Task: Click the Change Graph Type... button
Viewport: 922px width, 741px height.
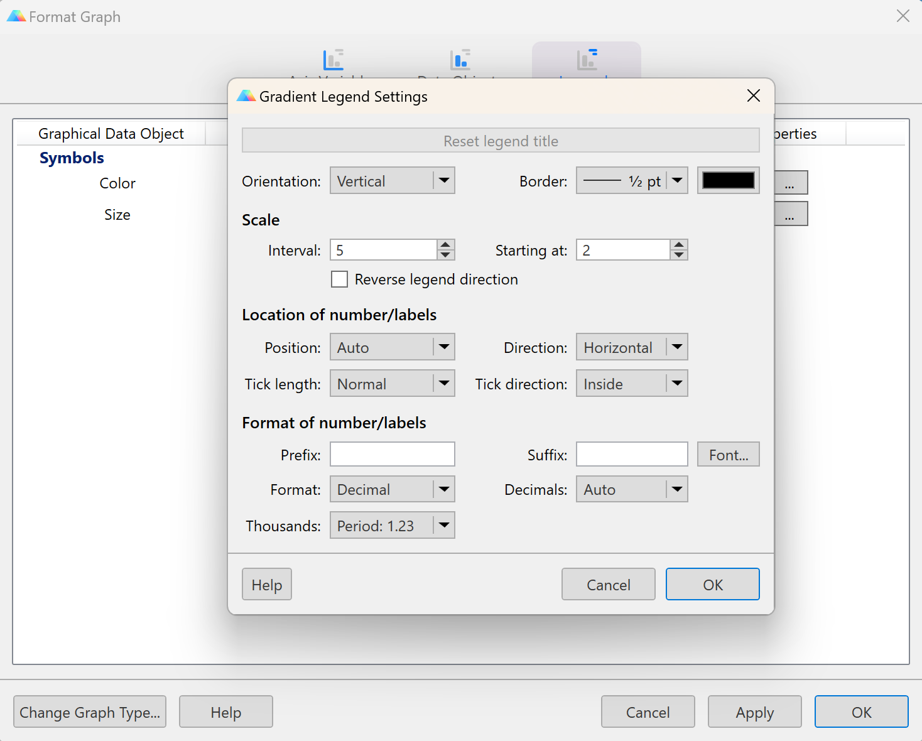Action: tap(90, 712)
